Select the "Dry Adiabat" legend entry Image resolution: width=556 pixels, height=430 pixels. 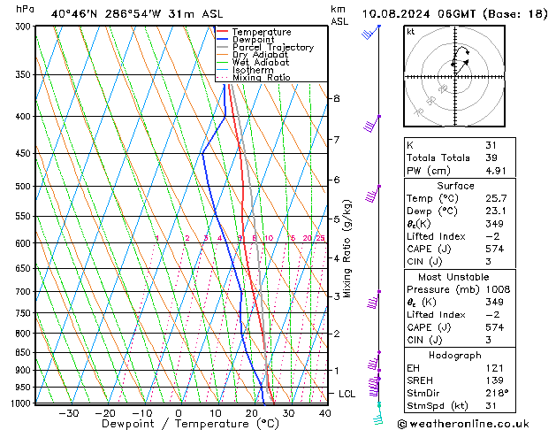(x=260, y=55)
